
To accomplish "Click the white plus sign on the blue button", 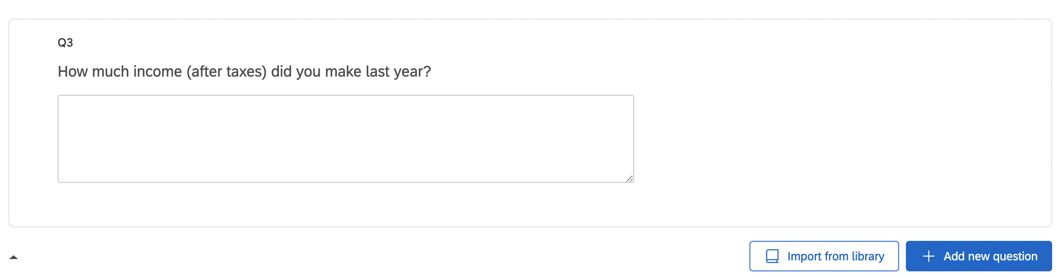I will click(x=928, y=256).
